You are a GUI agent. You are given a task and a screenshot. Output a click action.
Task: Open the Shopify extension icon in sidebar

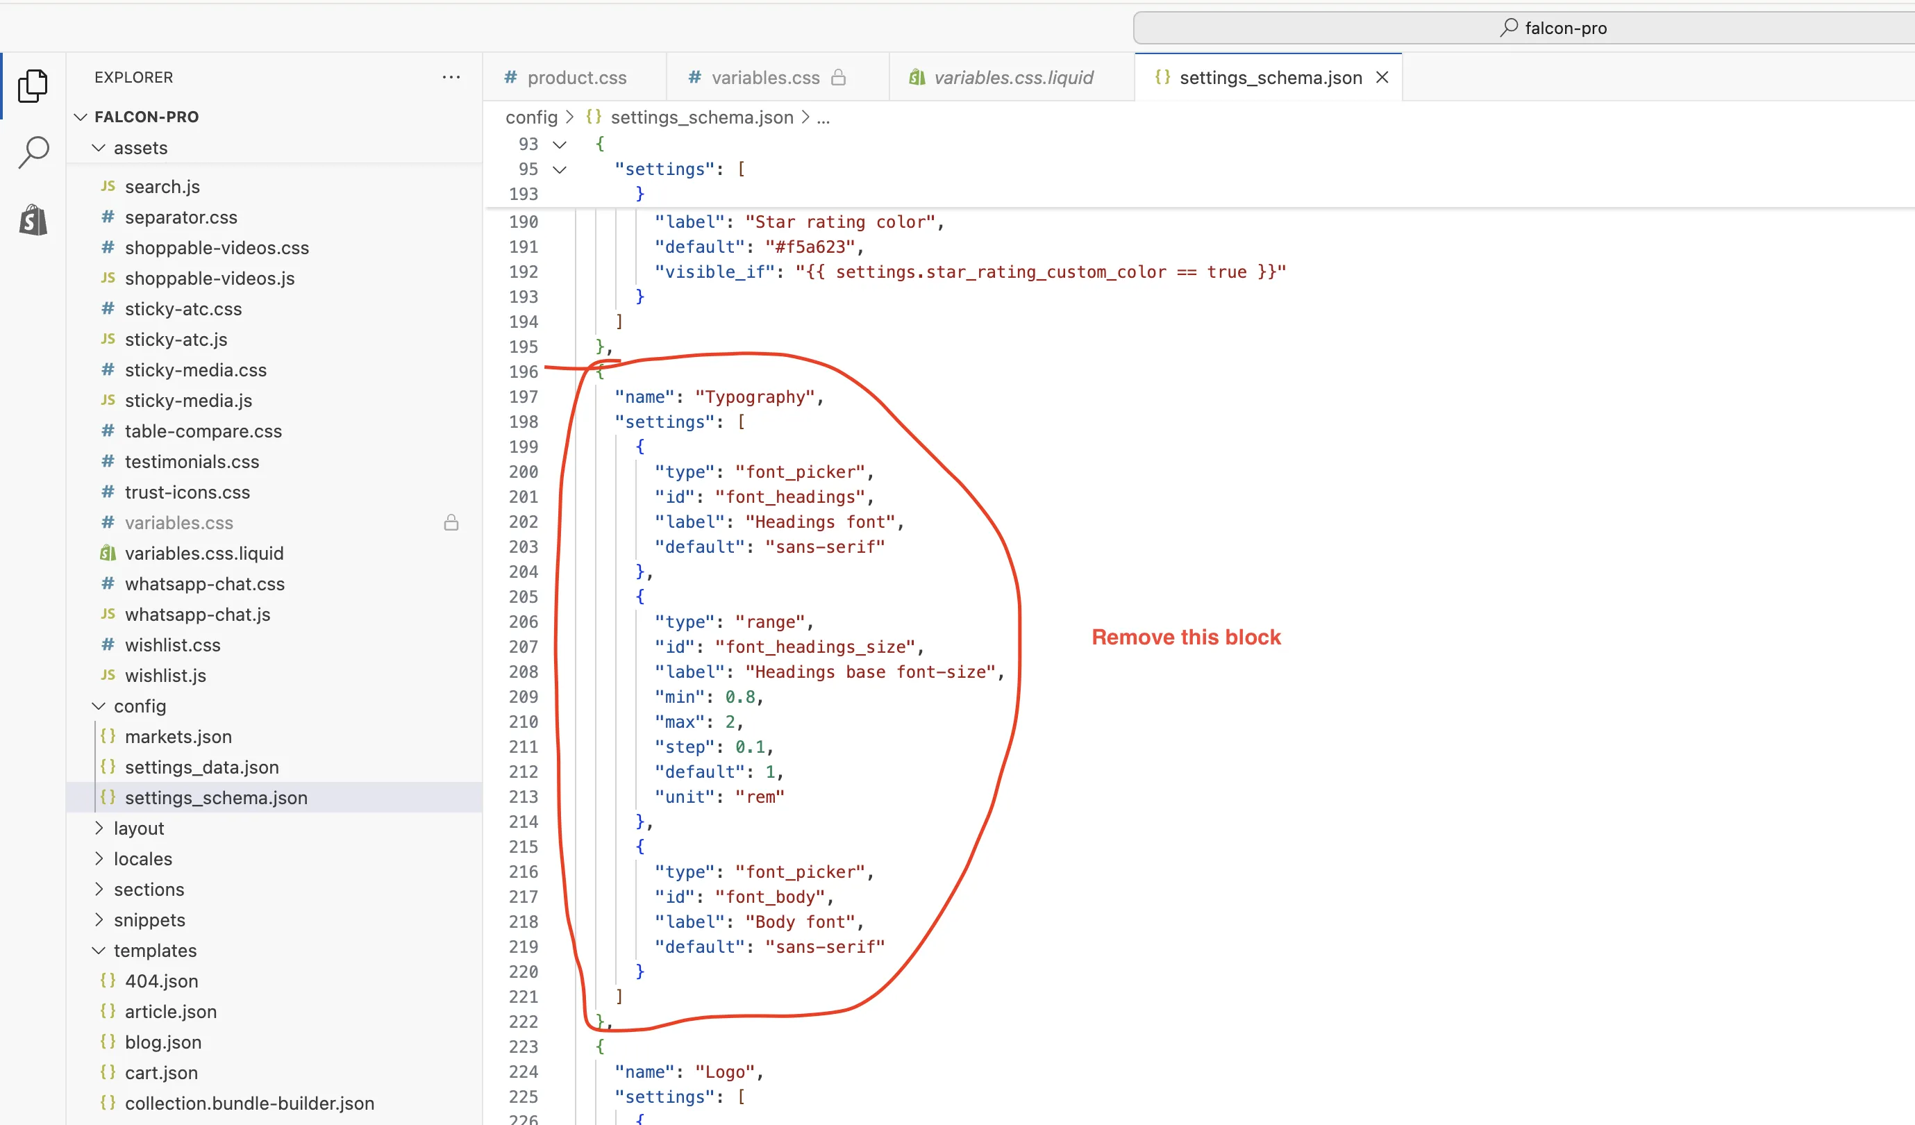click(33, 220)
